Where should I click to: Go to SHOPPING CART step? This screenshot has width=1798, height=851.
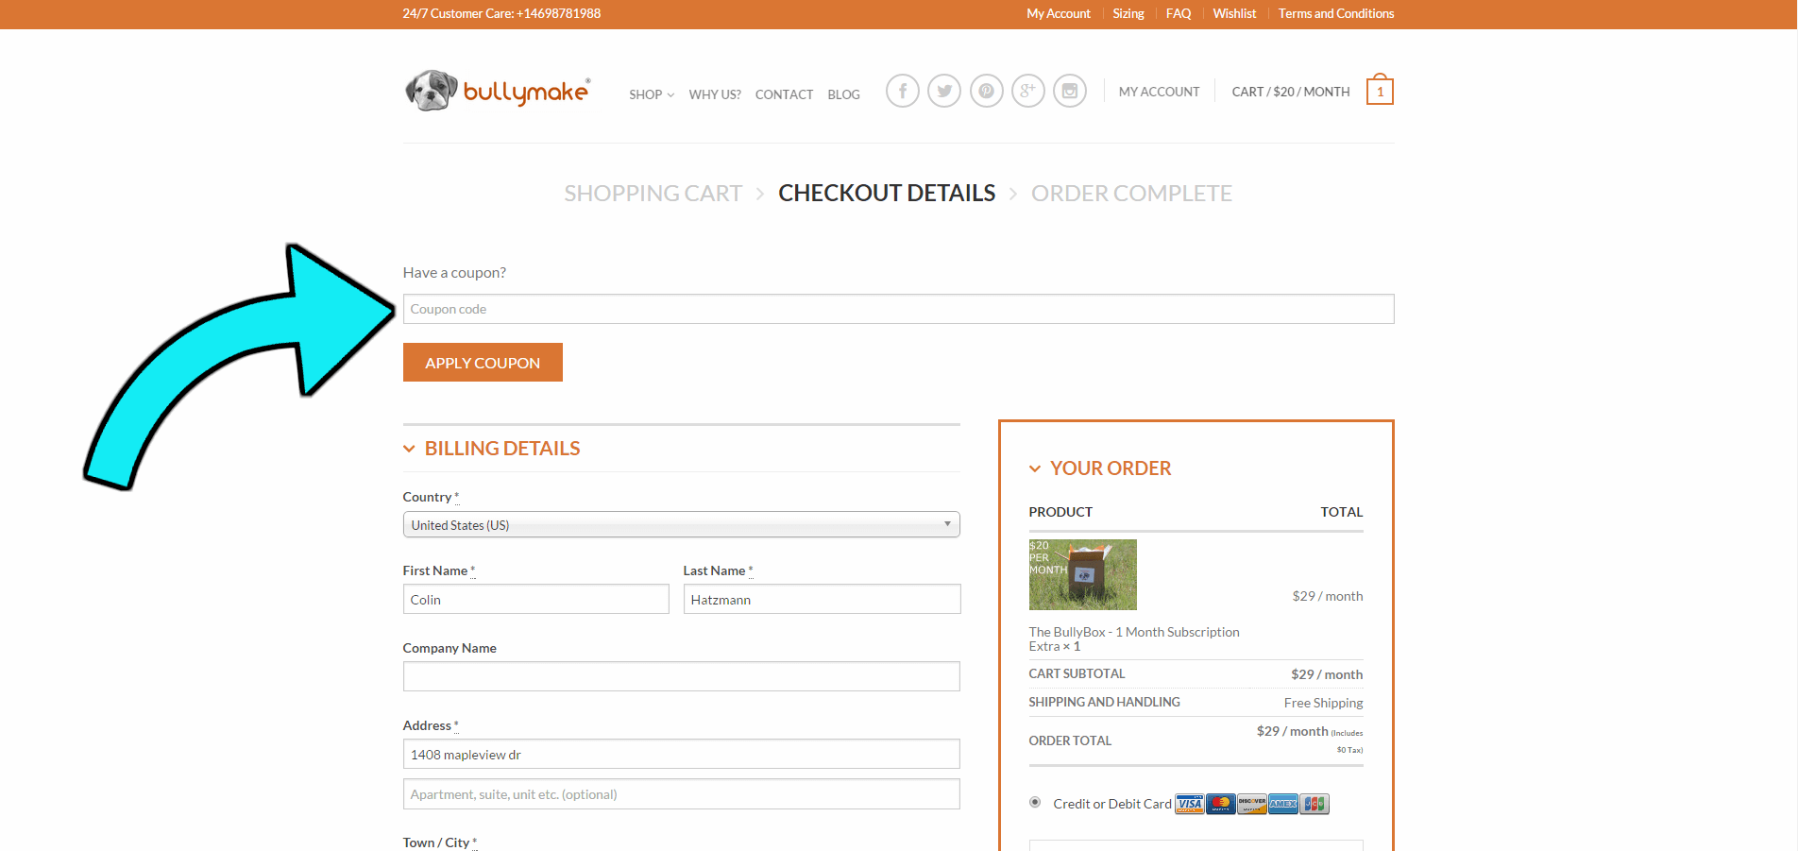click(653, 193)
